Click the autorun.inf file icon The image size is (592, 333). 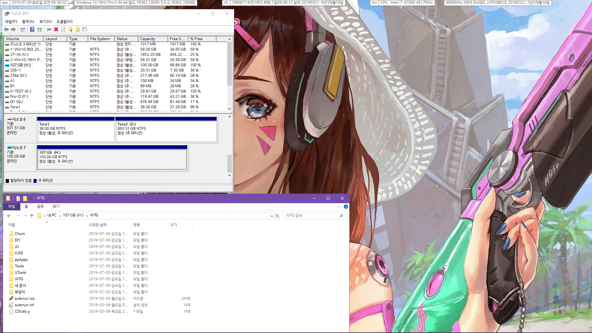pos(11,305)
